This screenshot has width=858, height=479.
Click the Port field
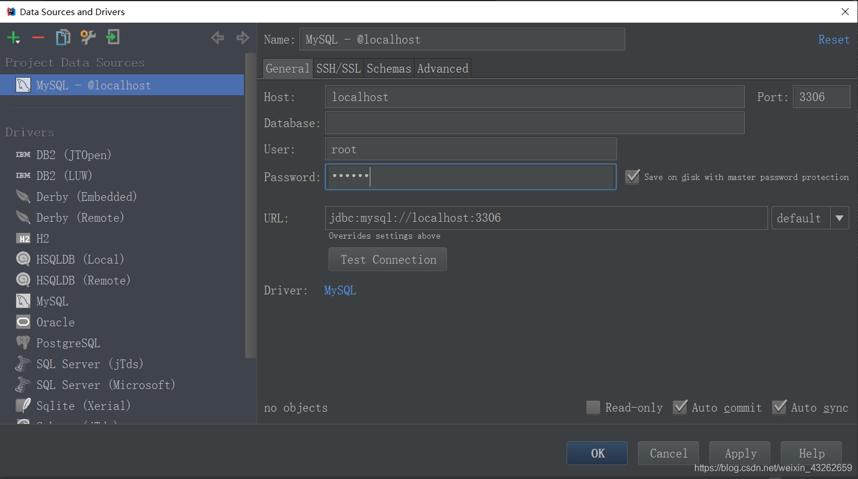pos(821,97)
